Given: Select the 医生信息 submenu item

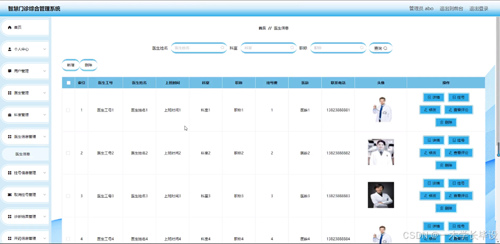Looking at the screenshot, I should pyautogui.click(x=25, y=154).
